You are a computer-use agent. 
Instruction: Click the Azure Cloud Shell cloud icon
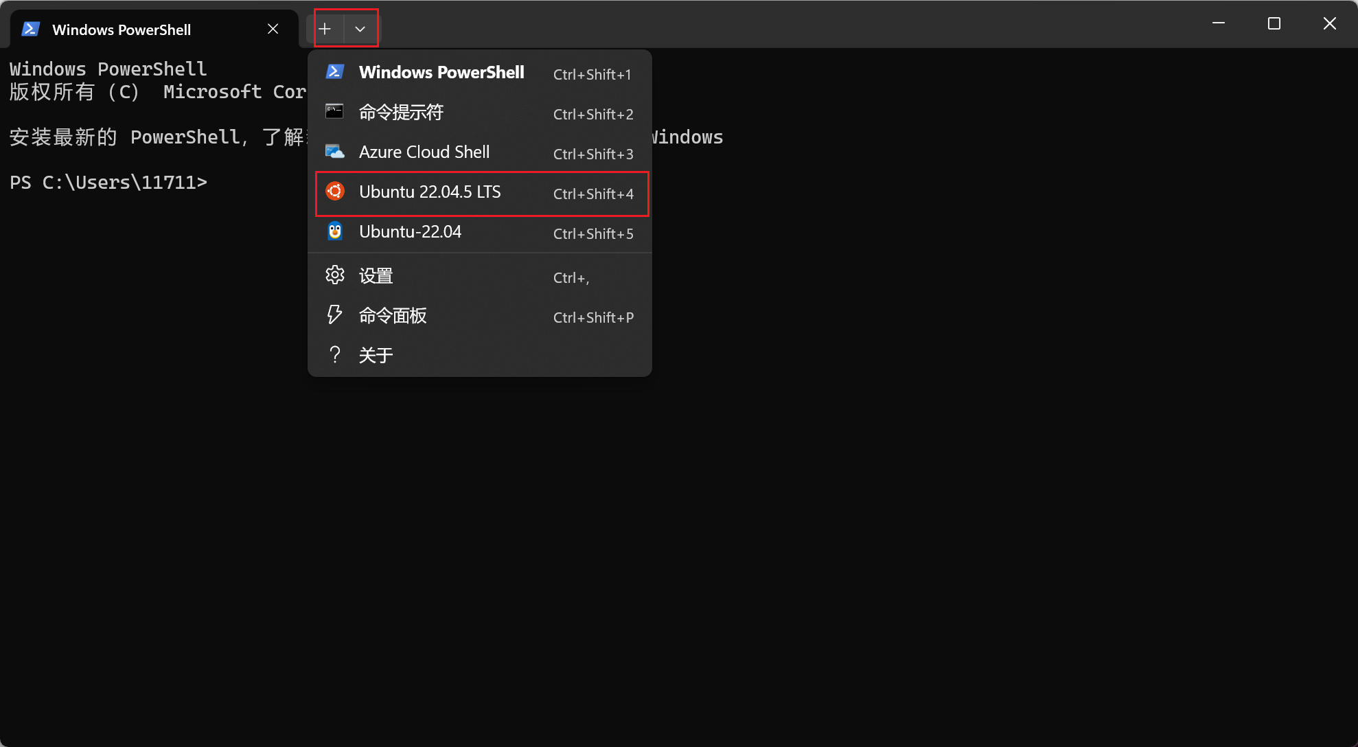(335, 151)
